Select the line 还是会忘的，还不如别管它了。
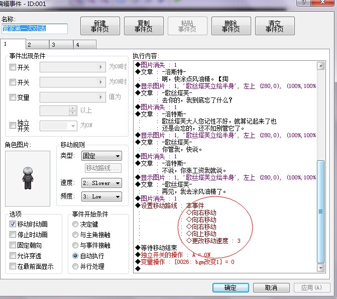The image size is (337, 299). pos(203,128)
